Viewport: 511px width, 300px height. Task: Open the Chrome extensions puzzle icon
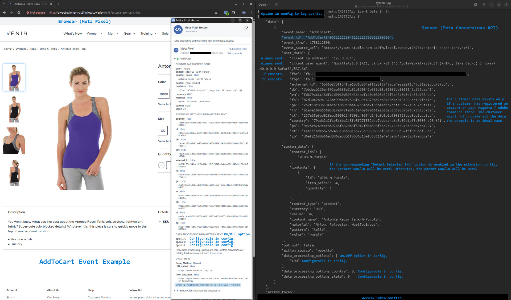point(233,13)
